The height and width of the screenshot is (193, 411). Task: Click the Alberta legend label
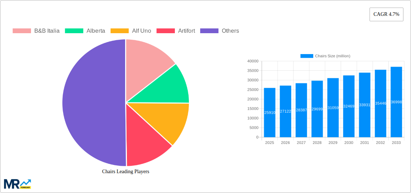click(x=96, y=31)
